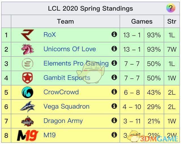Click the RoX team logo

tap(27, 35)
